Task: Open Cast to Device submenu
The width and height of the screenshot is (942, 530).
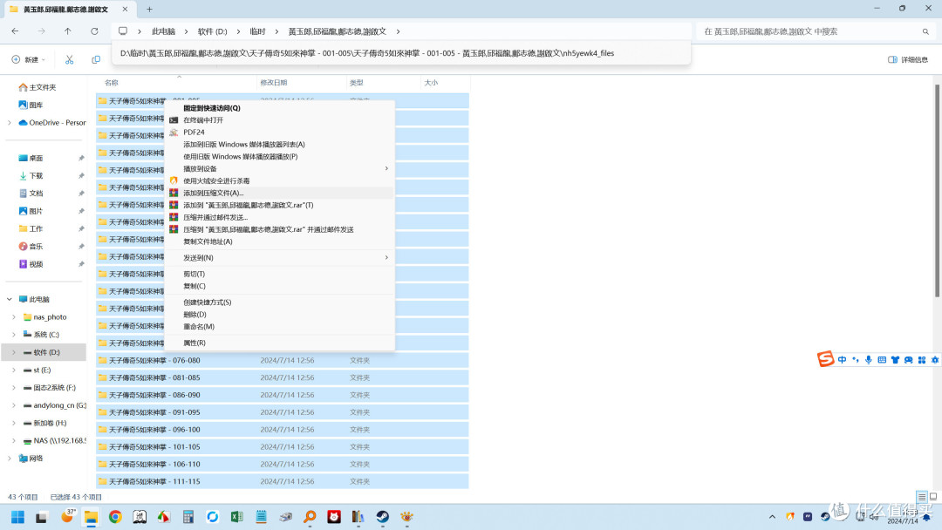Action: click(279, 168)
